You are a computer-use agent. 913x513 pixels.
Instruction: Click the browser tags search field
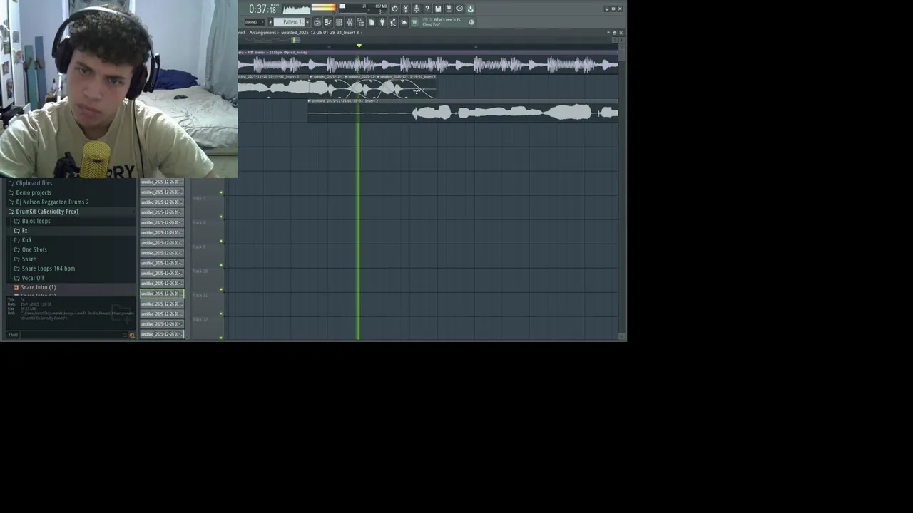73,335
